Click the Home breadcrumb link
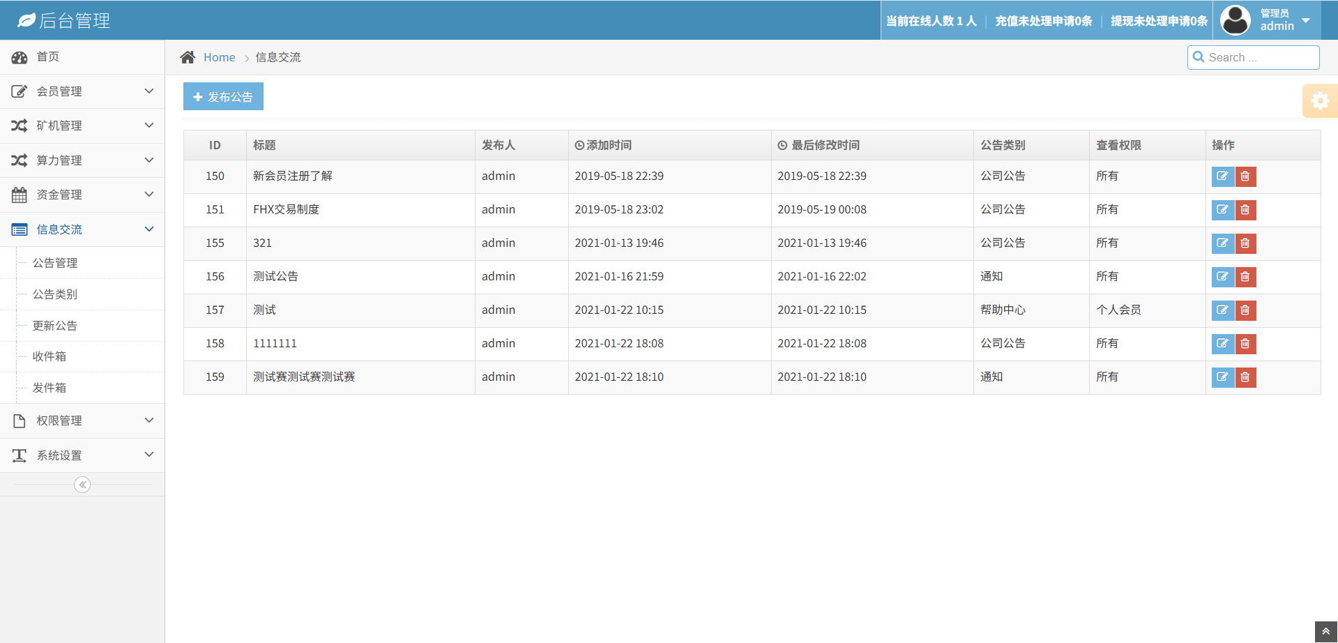Image resolution: width=1338 pixels, height=643 pixels. 219,57
